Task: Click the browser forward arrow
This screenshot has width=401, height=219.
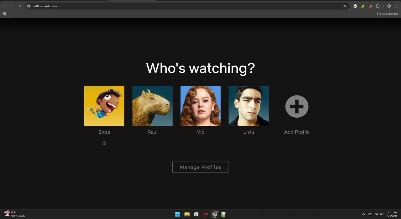Action: [x=12, y=6]
